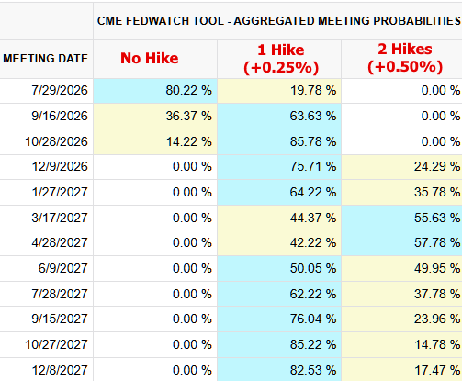Image resolution: width=462 pixels, height=381 pixels.
Task: Select the 9/15/2027 meeting date cell
Action: coord(46,319)
